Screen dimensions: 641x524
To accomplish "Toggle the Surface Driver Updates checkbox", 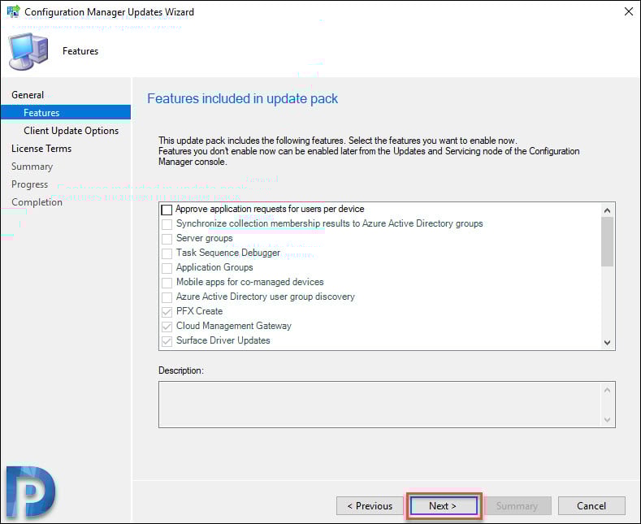I will pyautogui.click(x=167, y=341).
